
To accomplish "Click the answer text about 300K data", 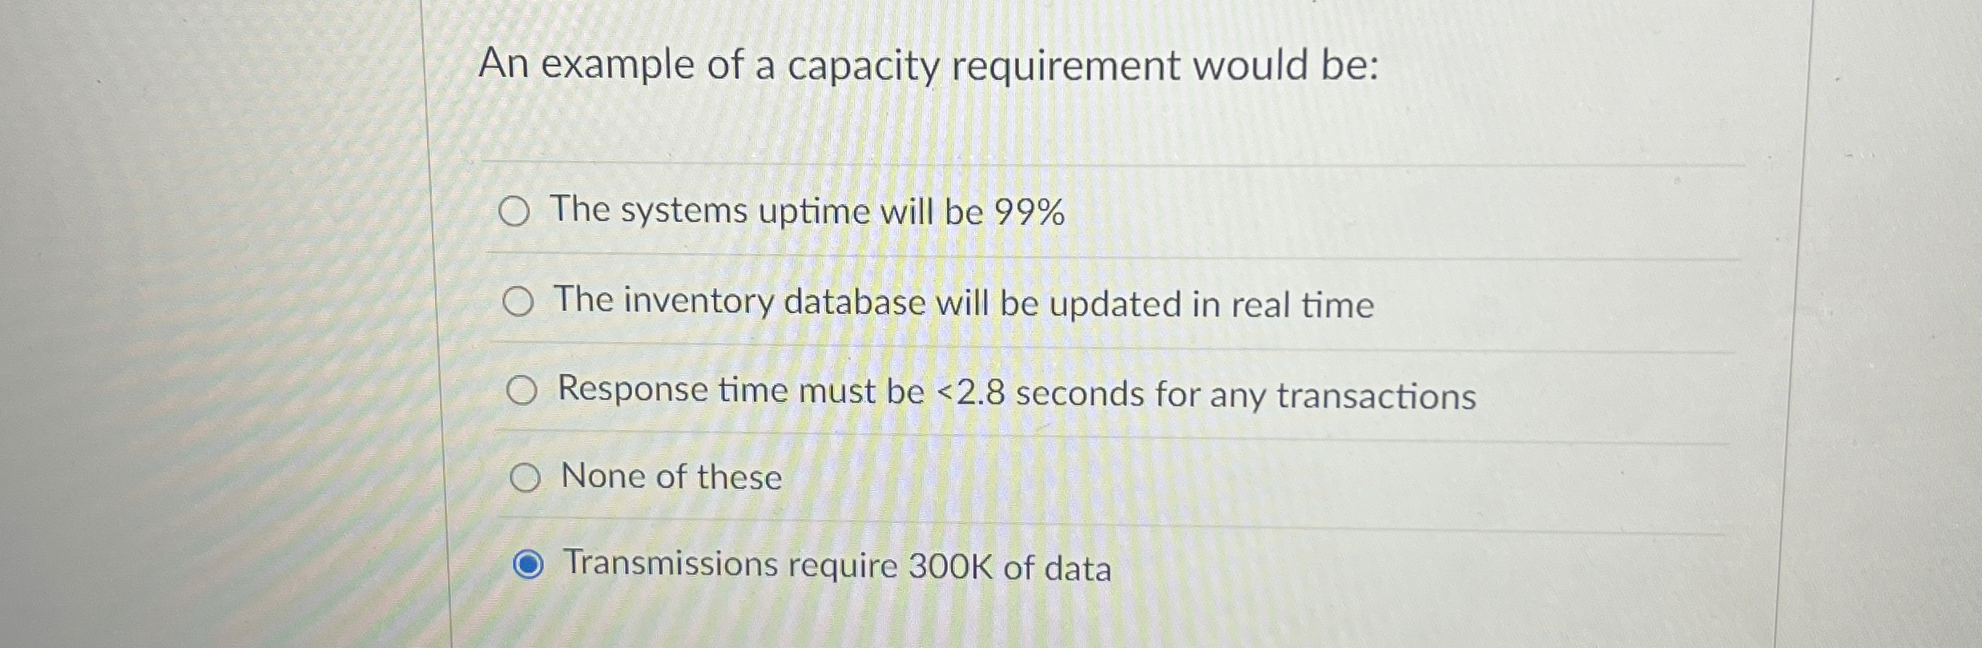I will click(x=836, y=566).
